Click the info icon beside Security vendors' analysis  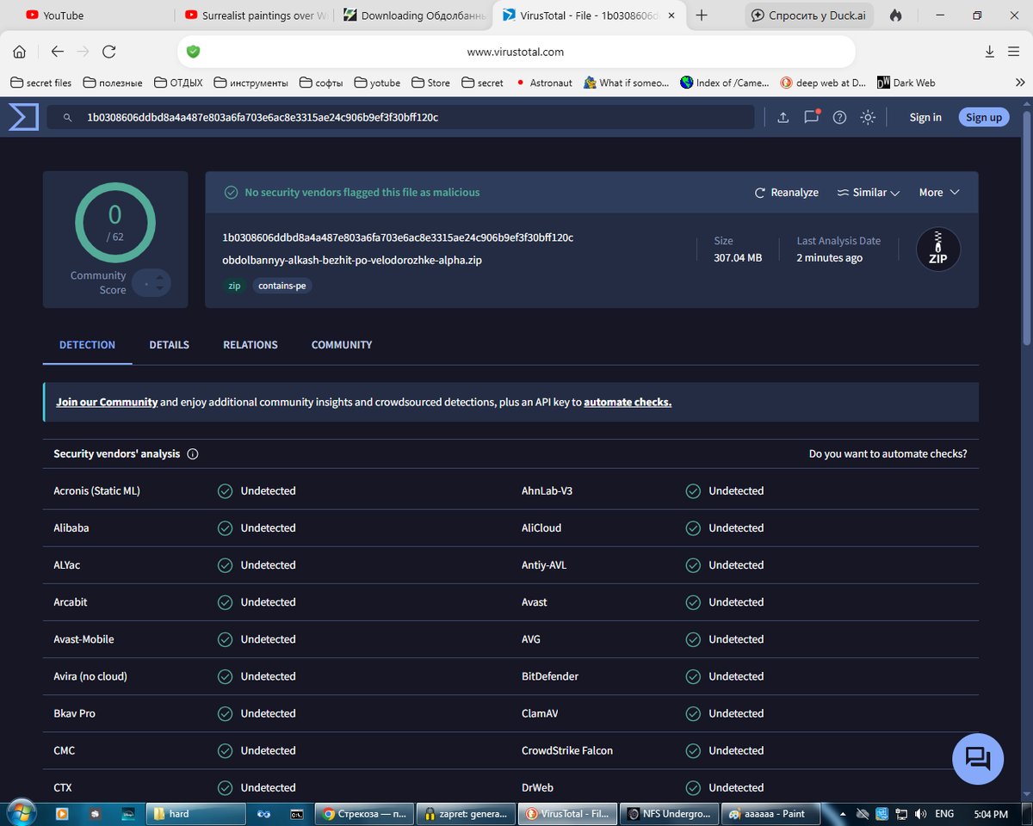[193, 454]
